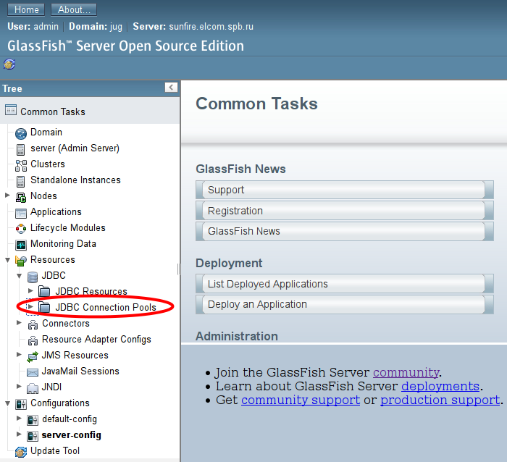Click the Lifecycle Modules icon

tap(21, 228)
